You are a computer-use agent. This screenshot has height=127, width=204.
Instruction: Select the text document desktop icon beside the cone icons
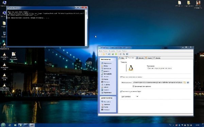[x=14, y=56]
